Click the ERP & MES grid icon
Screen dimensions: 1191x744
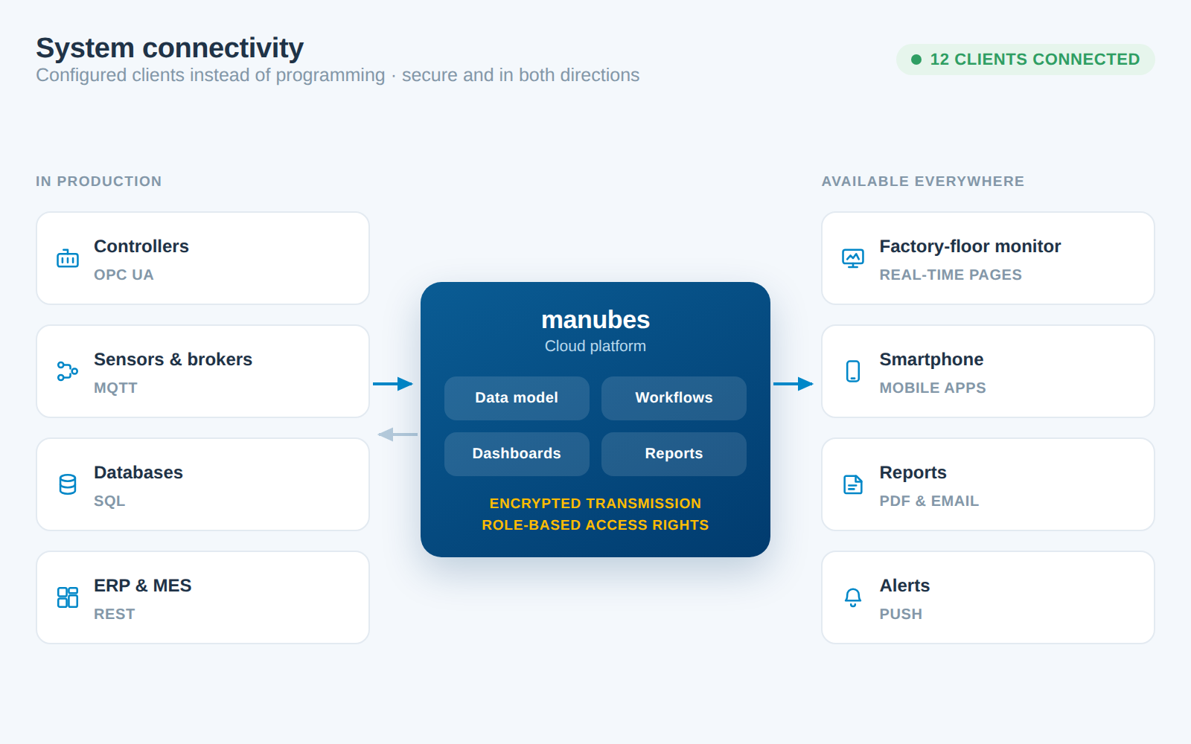(x=68, y=597)
